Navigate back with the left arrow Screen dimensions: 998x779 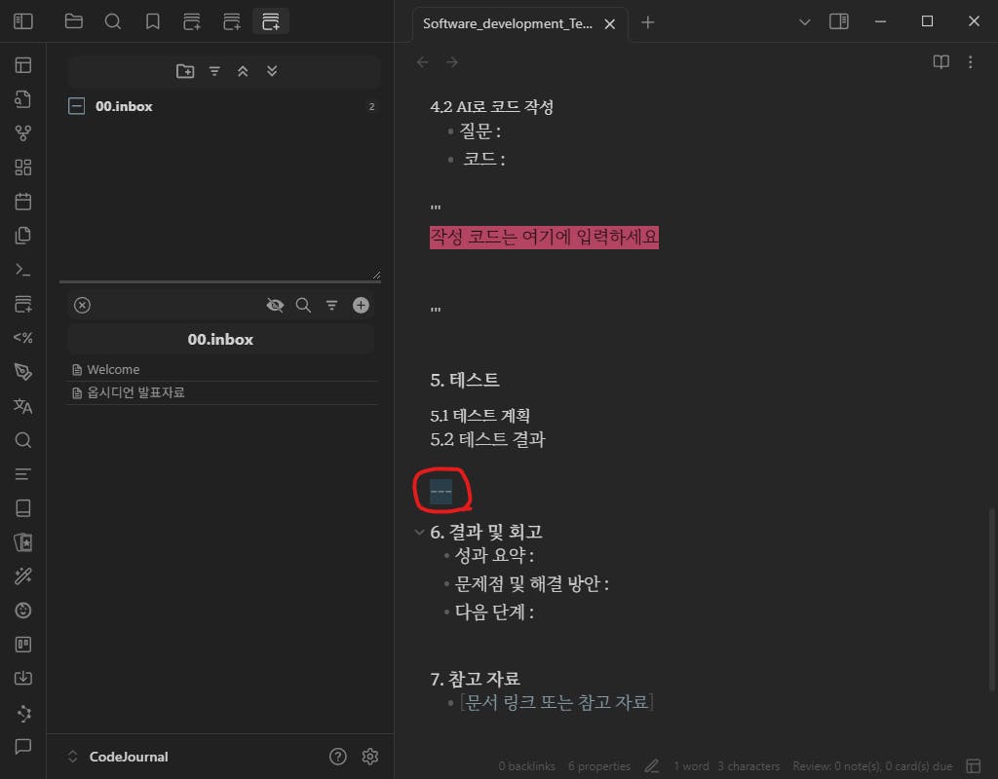pos(423,62)
